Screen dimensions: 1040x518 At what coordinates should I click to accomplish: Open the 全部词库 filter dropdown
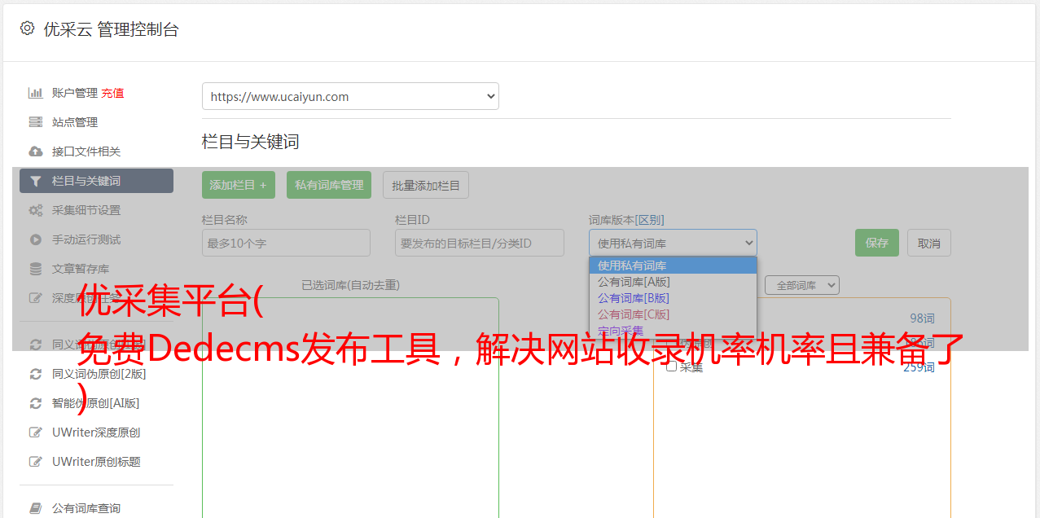pos(801,285)
